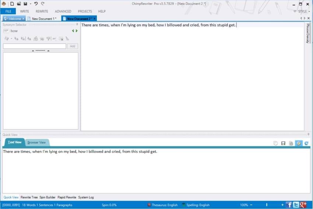Pin the Quick View panel
Viewport: 313px width, 209px height.
tap(309, 134)
